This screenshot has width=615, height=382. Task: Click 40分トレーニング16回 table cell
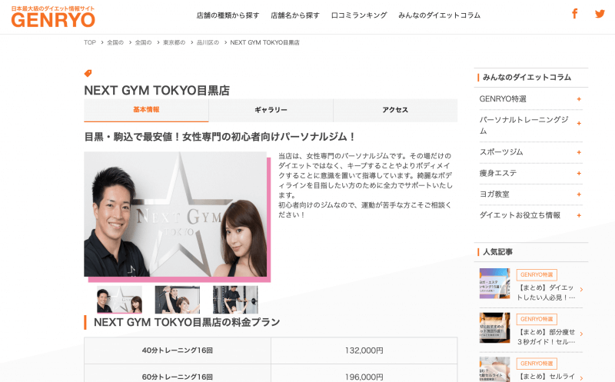[x=178, y=350]
